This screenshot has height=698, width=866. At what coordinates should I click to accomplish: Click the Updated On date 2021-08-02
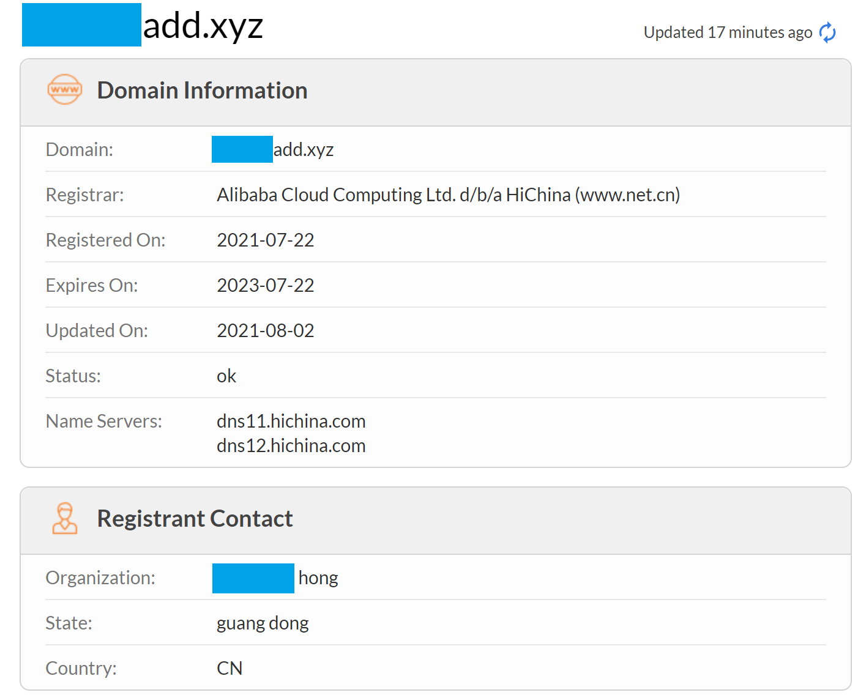(265, 330)
